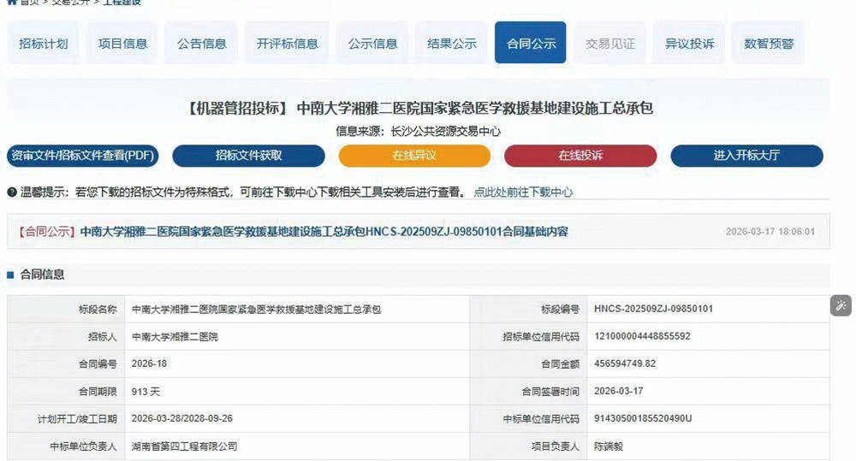Image resolution: width=856 pixels, height=461 pixels.
Task: Click the timestamp 2026-03-17 18:06:01
Action: click(770, 232)
